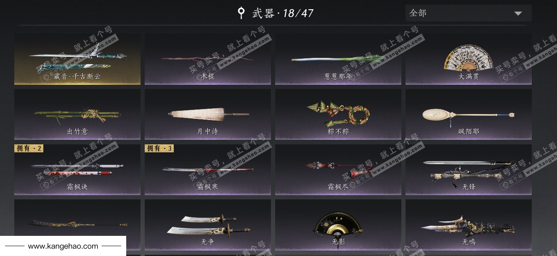Choose the 粽不粽 rope dart weapon

(338, 114)
